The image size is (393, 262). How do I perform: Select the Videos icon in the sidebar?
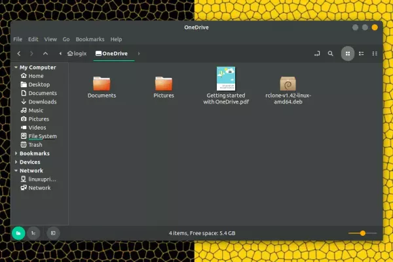coord(24,127)
